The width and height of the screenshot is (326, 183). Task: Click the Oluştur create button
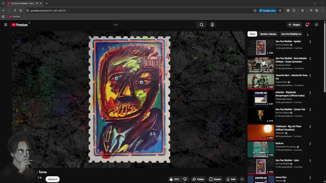(x=294, y=25)
